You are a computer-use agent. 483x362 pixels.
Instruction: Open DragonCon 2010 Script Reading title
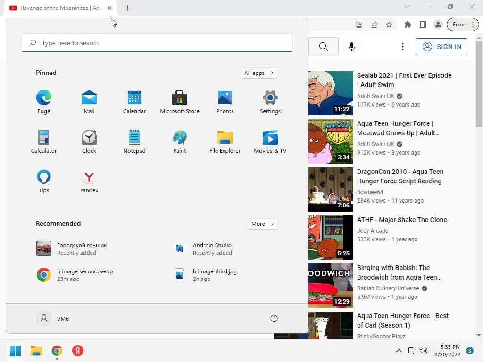(400, 176)
